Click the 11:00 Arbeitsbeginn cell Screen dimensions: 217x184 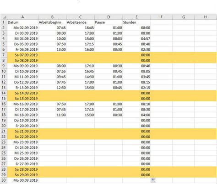point(52,115)
